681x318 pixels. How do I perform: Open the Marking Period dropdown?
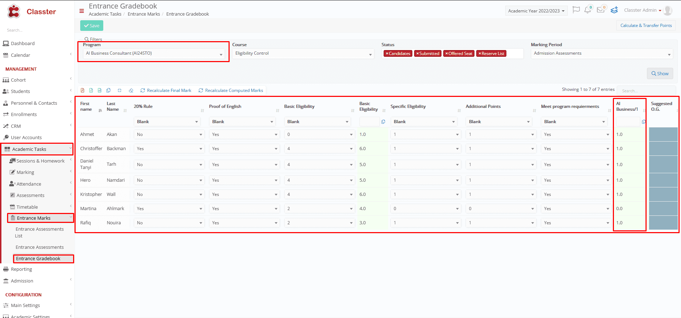pyautogui.click(x=602, y=54)
